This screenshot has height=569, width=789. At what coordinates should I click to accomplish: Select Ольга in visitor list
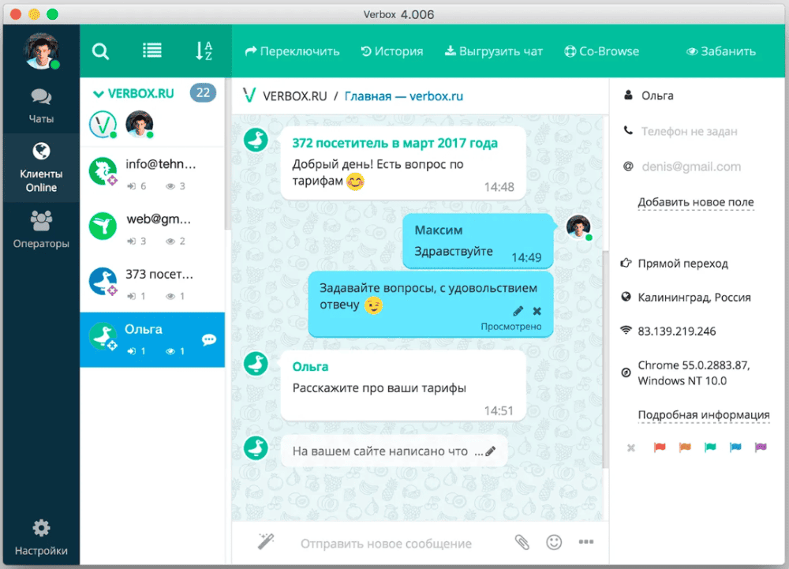pos(152,339)
